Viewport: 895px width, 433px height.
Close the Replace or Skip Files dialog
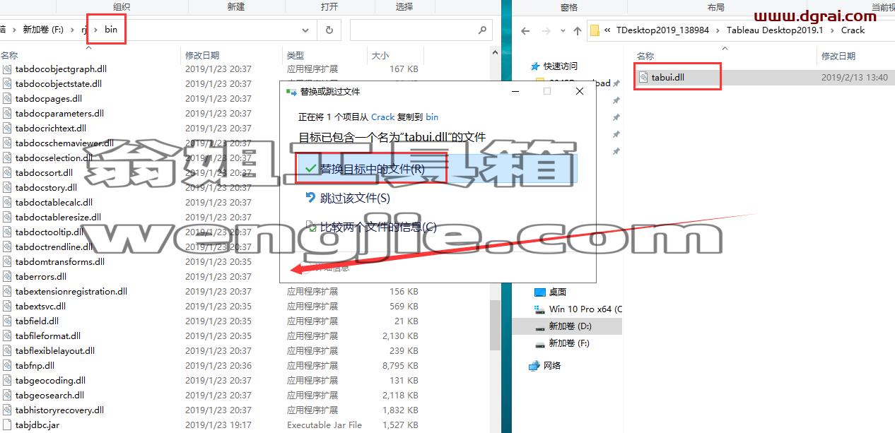pyautogui.click(x=580, y=92)
